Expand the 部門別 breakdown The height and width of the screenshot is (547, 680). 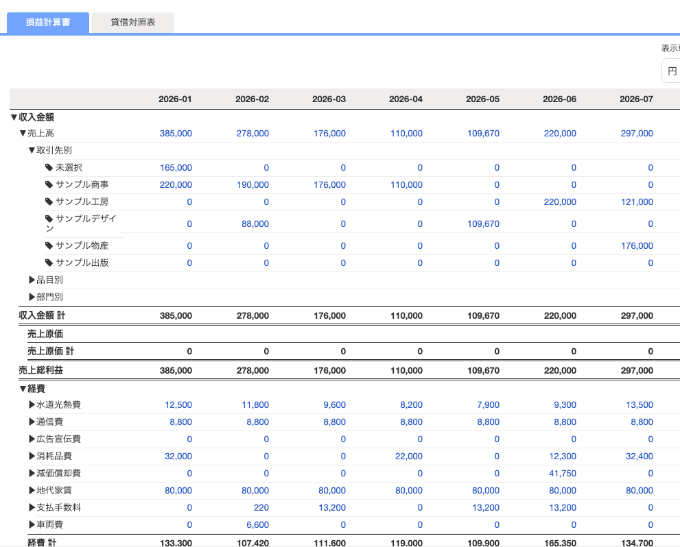tap(32, 297)
